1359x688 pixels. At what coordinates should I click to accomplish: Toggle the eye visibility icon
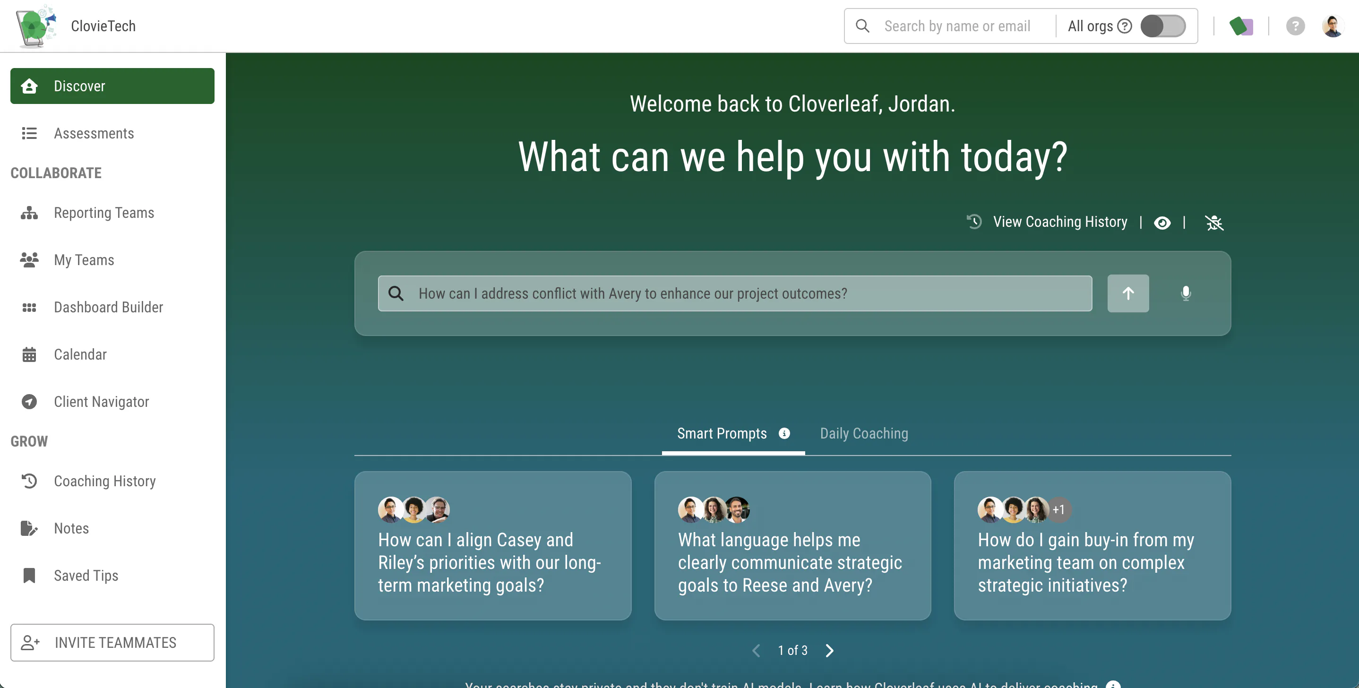click(x=1162, y=223)
